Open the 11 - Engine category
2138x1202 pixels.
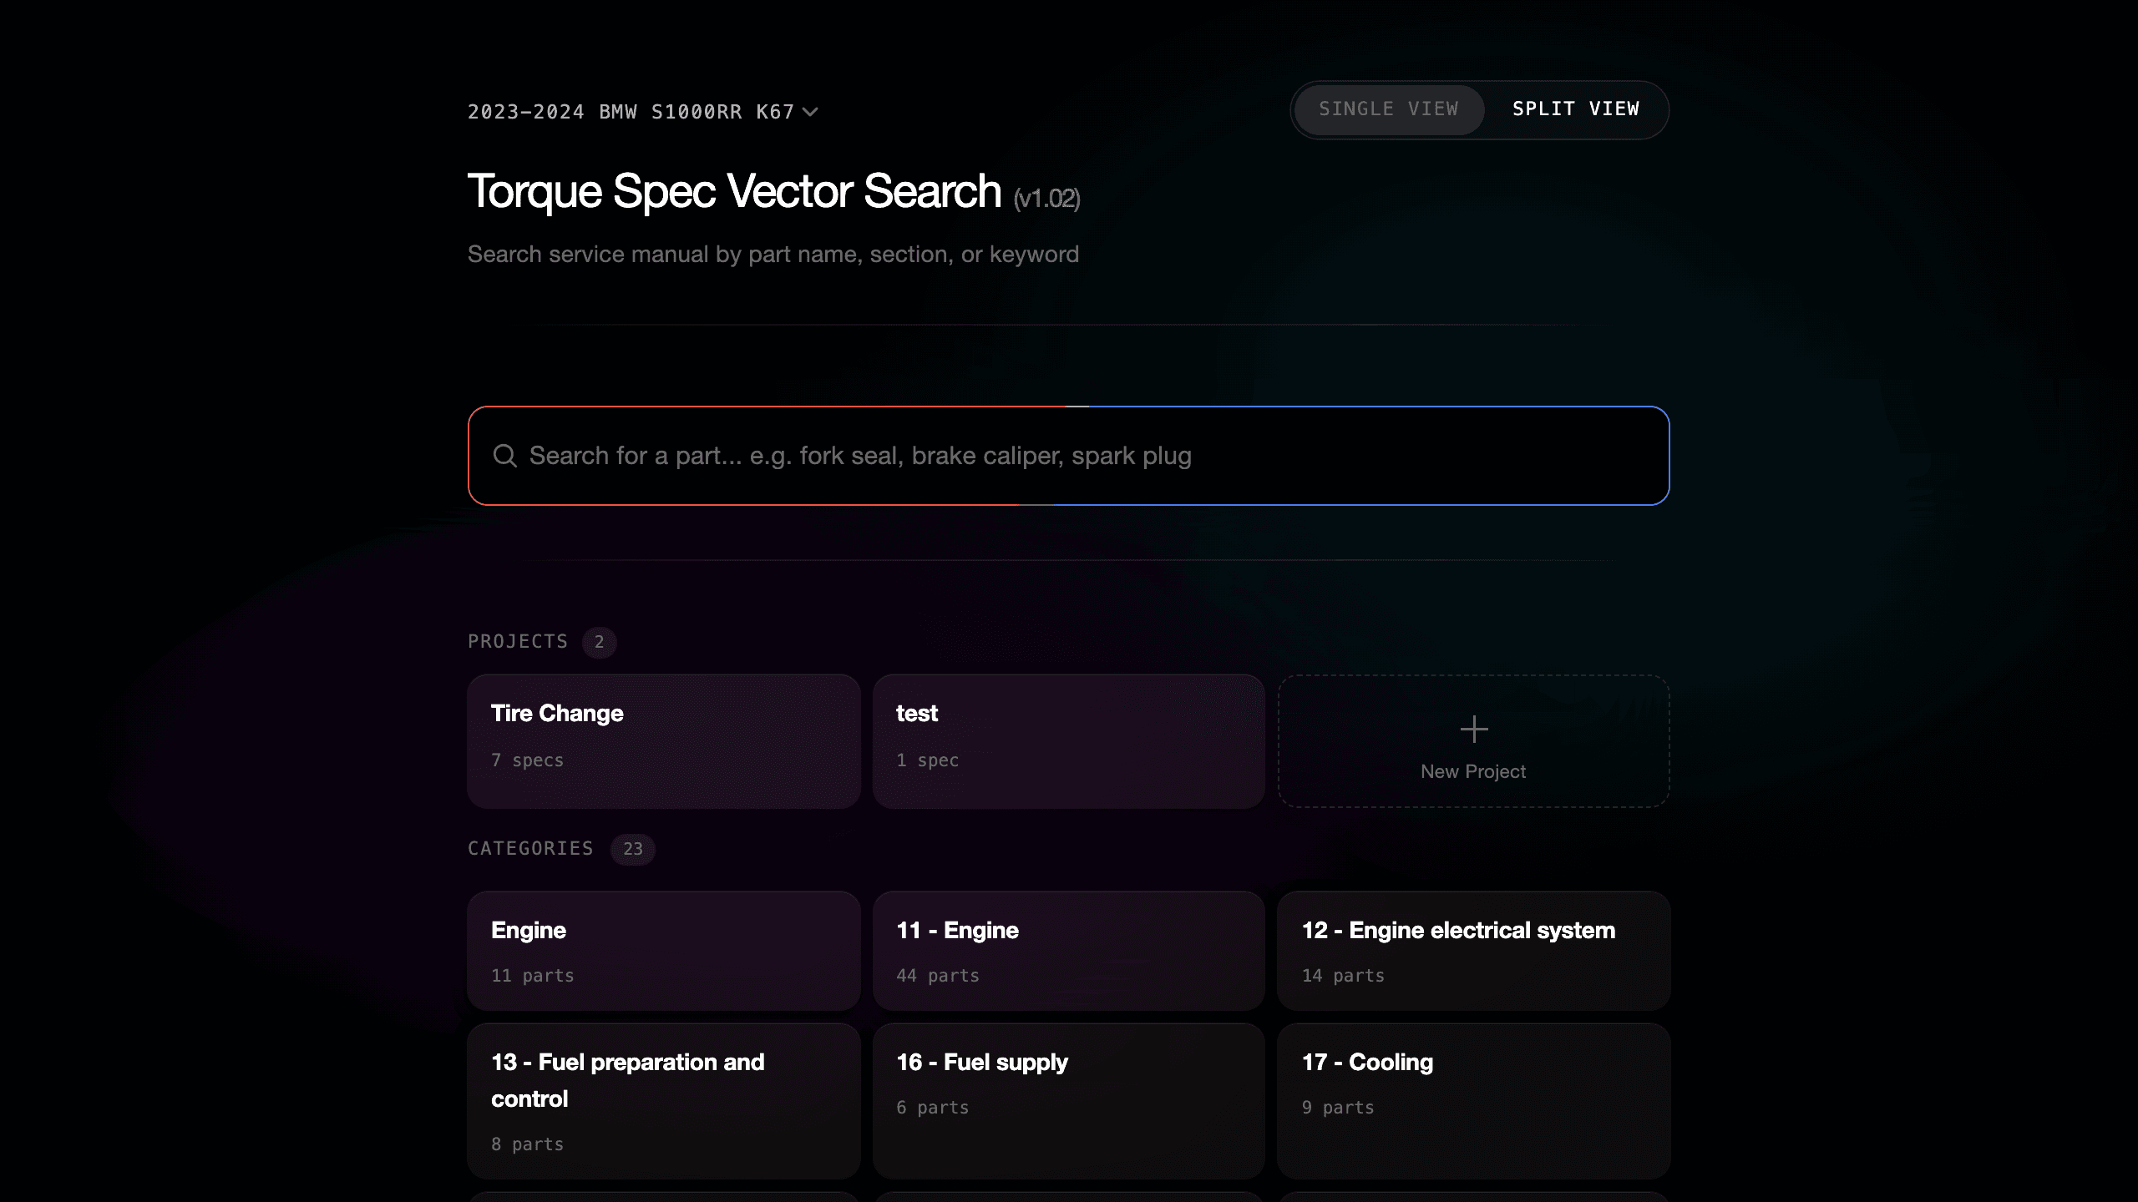coord(1068,951)
